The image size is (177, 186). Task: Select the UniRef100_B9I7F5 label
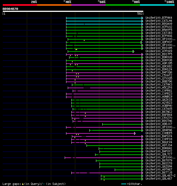click(159, 54)
